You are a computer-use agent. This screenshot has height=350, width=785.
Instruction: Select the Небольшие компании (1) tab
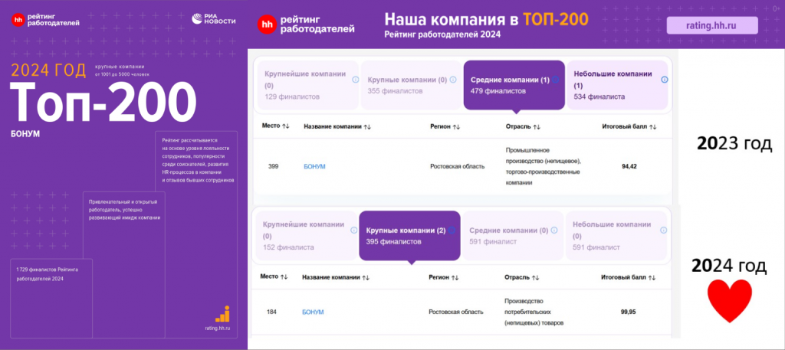click(x=618, y=85)
